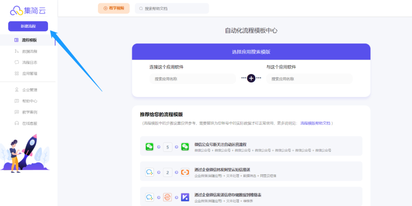The width and height of the screenshot is (412, 206).
Task: Click the 维格表 app icon
Action: [x=185, y=197]
